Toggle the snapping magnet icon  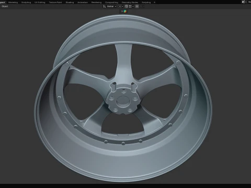tap(127, 6)
